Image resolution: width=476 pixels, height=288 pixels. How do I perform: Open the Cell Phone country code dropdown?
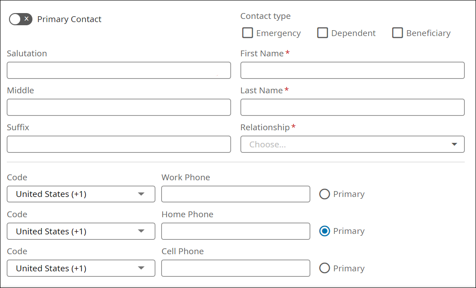(x=81, y=268)
